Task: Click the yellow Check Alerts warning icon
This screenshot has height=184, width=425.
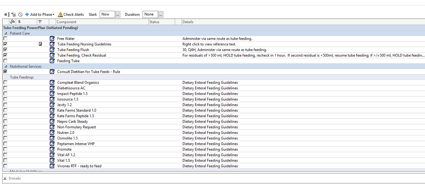Action: (x=60, y=15)
